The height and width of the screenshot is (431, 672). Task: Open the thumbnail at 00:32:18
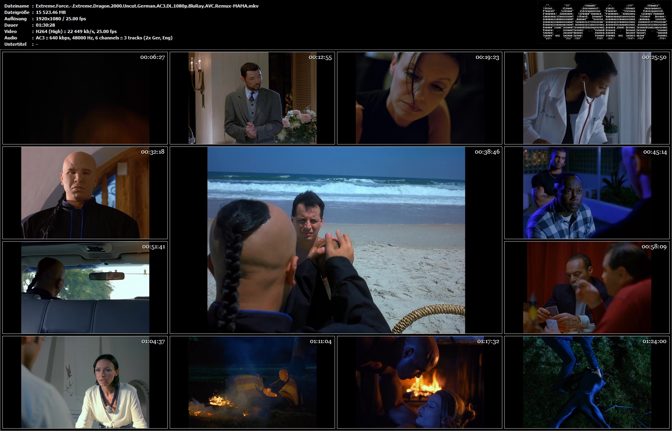85,193
